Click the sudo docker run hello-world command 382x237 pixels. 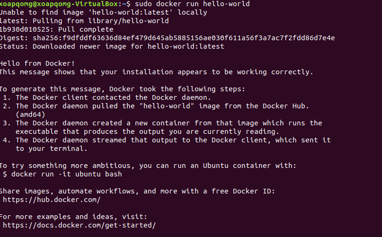[x=192, y=4]
